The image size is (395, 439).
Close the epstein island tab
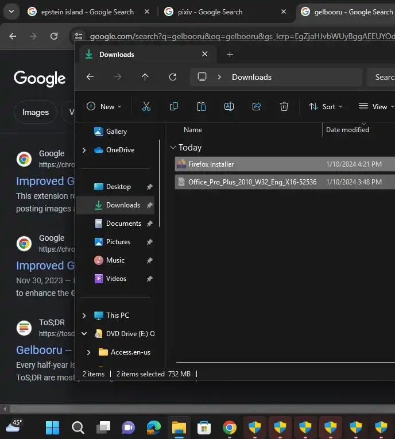coord(146,11)
